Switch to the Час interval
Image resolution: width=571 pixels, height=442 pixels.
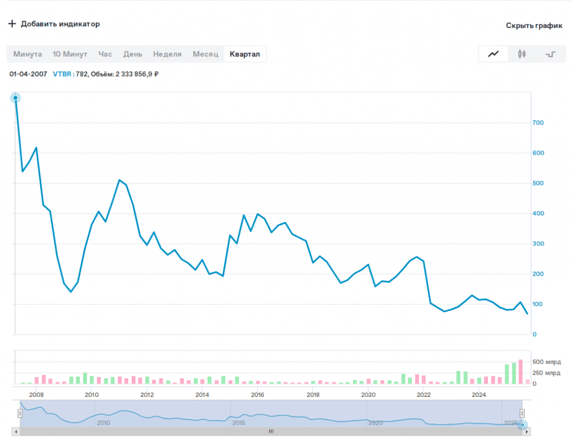pyautogui.click(x=105, y=54)
